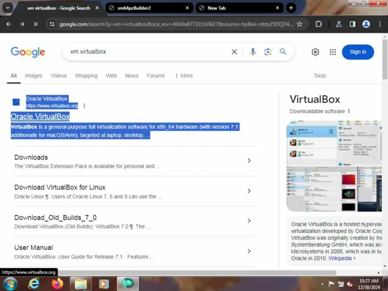The height and width of the screenshot is (291, 388).
Task: Expand the More search filters menu
Action: [184, 76]
